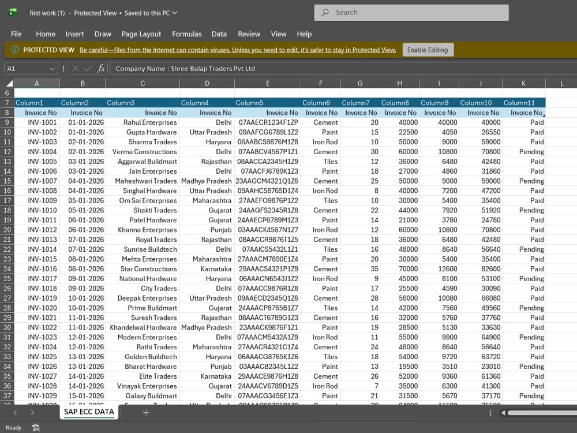This screenshot has width=577, height=433.
Task: Switch to the Home tab
Action: point(46,34)
